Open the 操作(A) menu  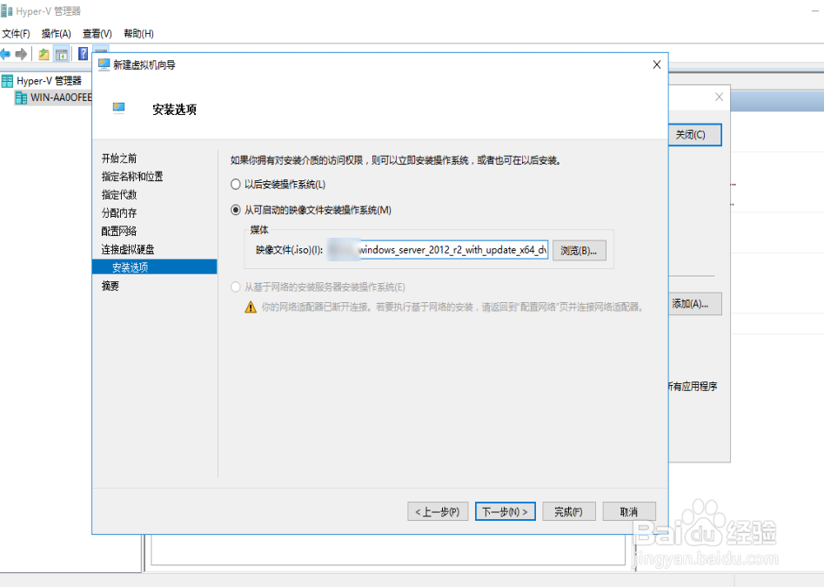coord(54,33)
